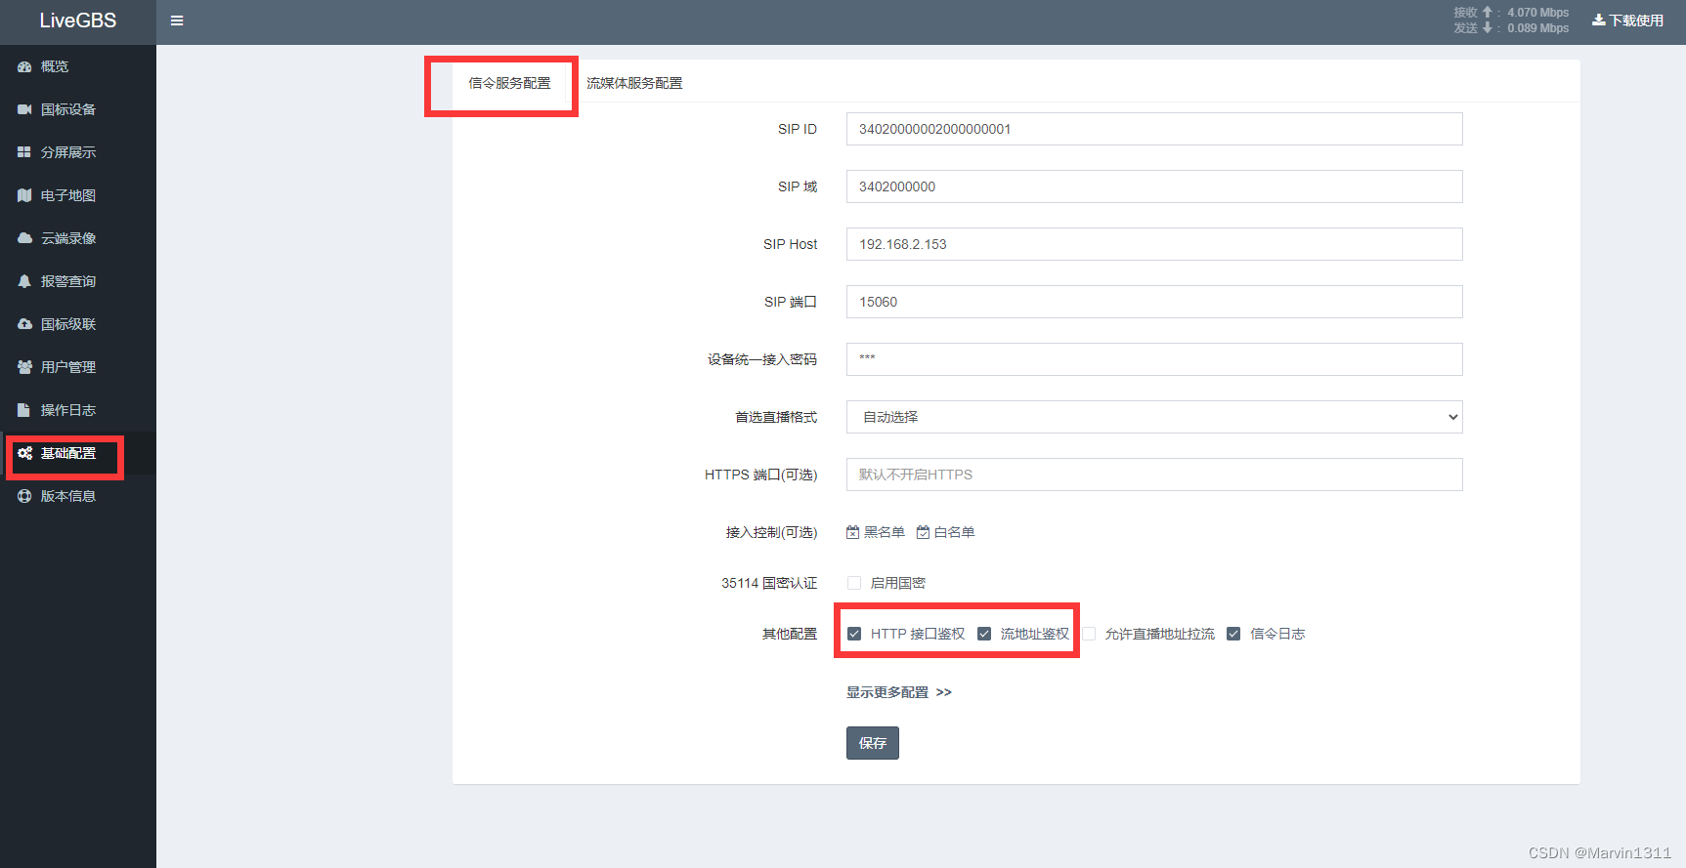Switch to 信令服务配置 tab
The width and height of the screenshot is (1686, 868).
point(509,83)
